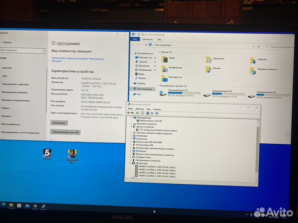Open the Видео folder in Explorer

click(x=168, y=59)
